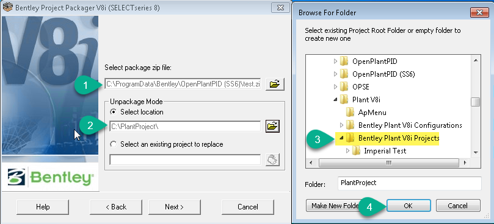This screenshot has width=494, height=224.
Task: Choose Select an existing project to replace
Action: pyautogui.click(x=113, y=144)
